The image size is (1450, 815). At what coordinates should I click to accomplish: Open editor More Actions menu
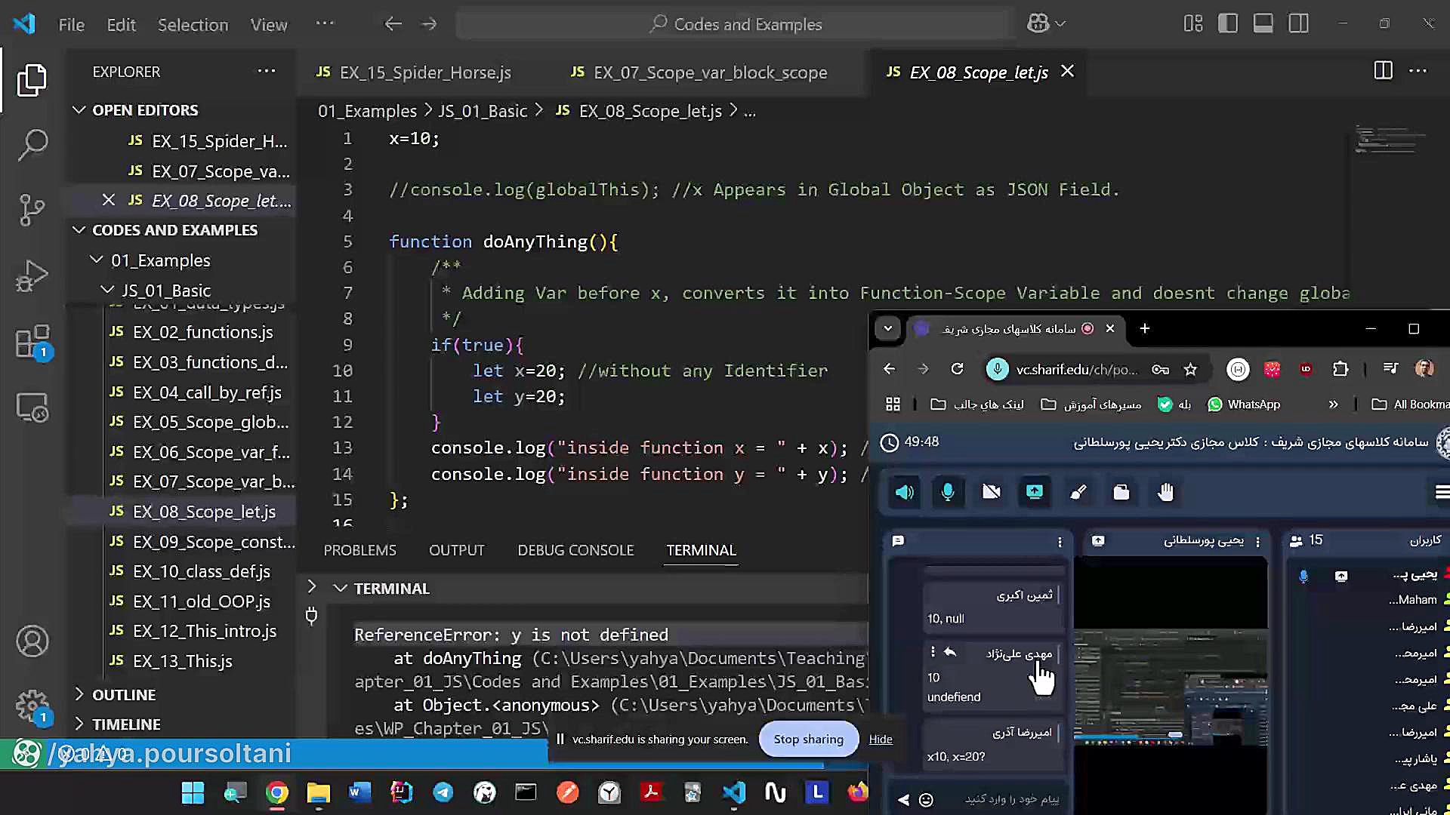point(1418,71)
